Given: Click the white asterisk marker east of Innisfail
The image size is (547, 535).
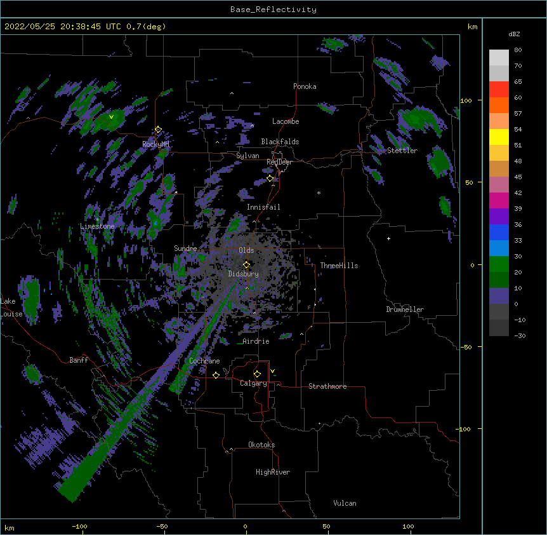Looking at the screenshot, I should 319,193.
